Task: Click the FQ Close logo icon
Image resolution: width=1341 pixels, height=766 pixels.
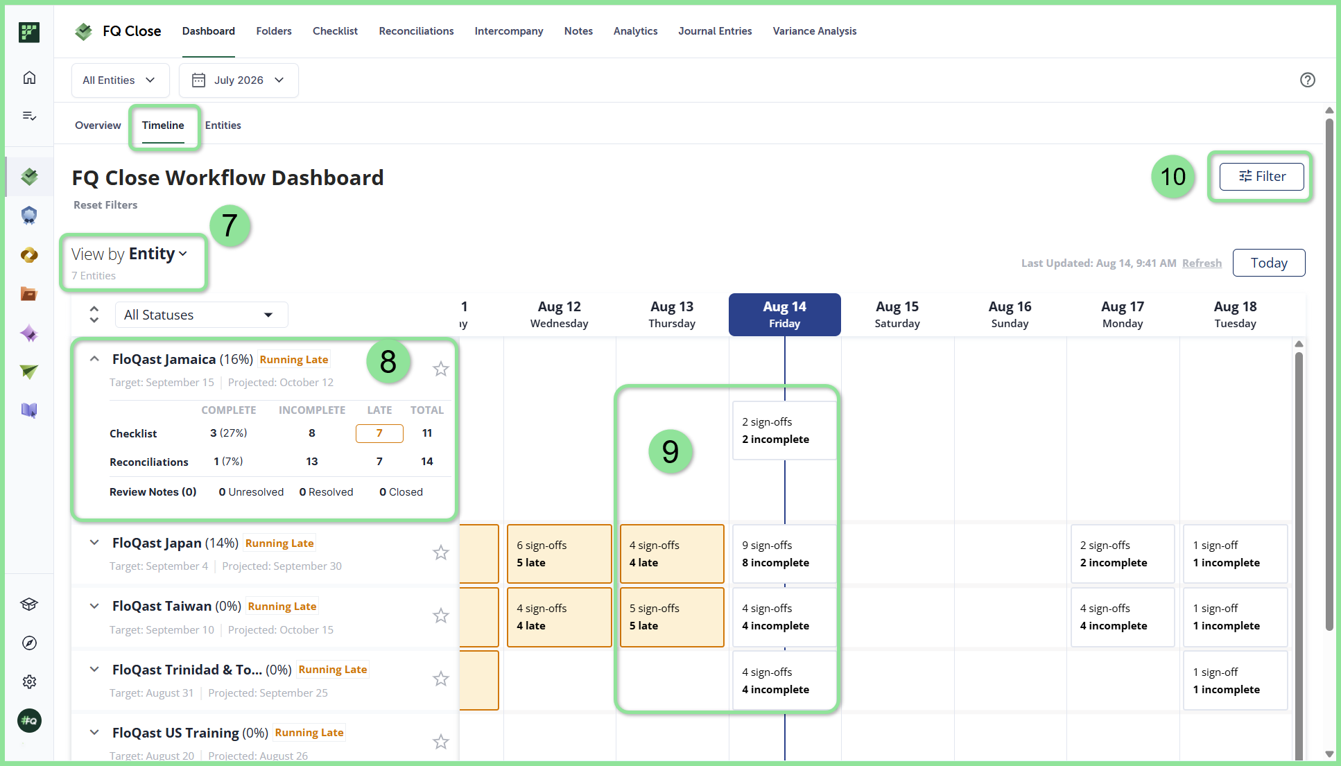Action: tap(84, 31)
